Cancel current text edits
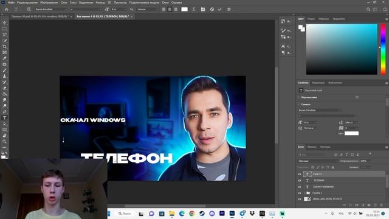The width and height of the screenshot is (389, 219). [x=212, y=9]
